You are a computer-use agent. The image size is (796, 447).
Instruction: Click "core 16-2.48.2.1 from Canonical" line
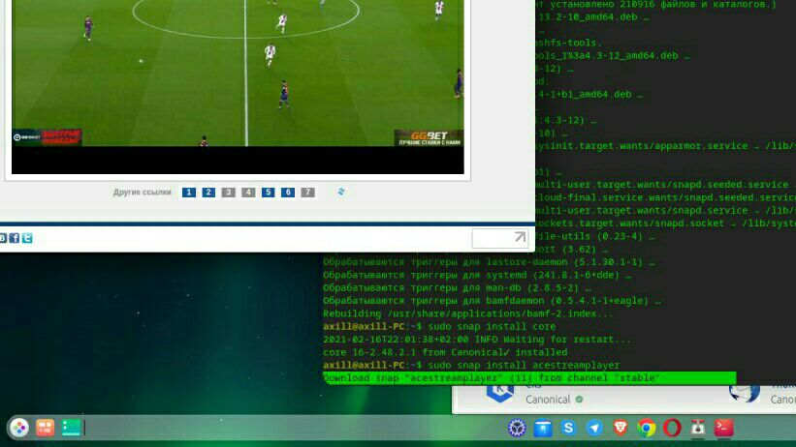point(445,352)
